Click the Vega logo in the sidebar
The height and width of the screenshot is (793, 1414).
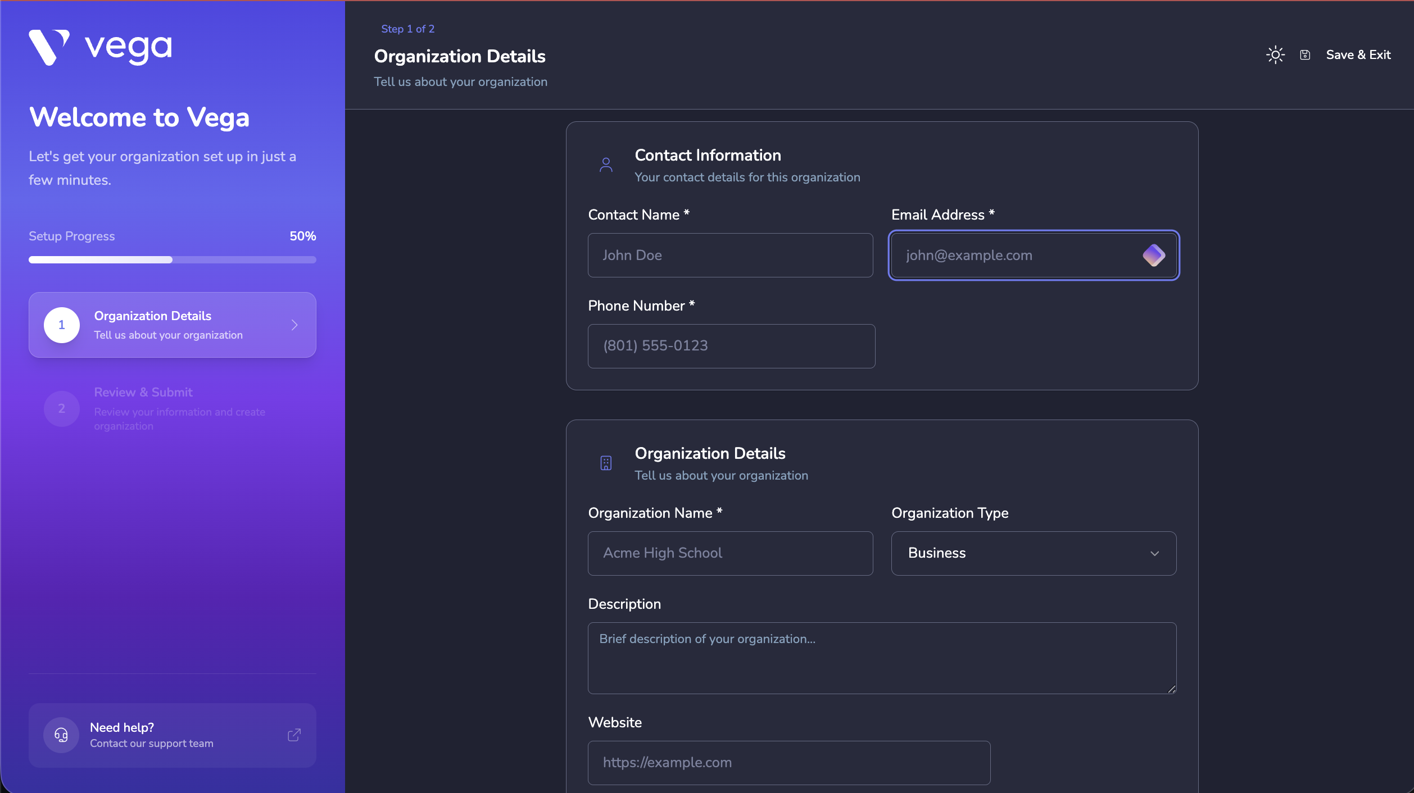point(100,47)
